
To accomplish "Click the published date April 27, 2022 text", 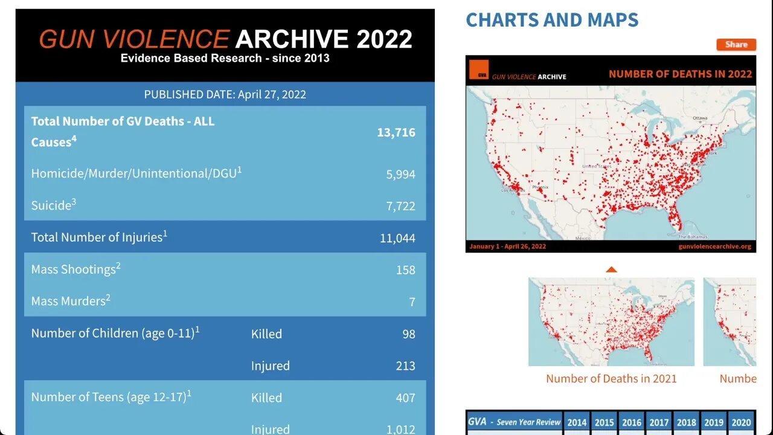I will 225,94.
